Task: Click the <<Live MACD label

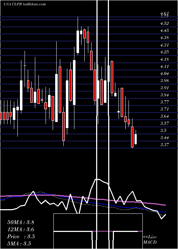Action: click(x=150, y=240)
